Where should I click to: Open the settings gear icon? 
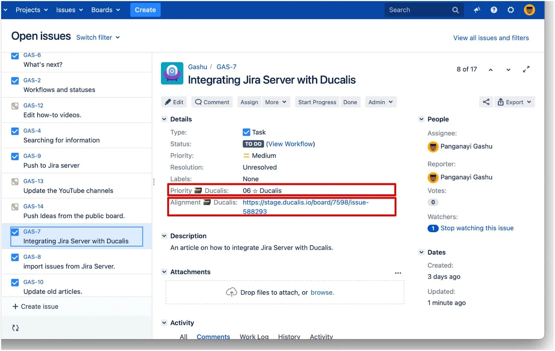click(x=511, y=10)
